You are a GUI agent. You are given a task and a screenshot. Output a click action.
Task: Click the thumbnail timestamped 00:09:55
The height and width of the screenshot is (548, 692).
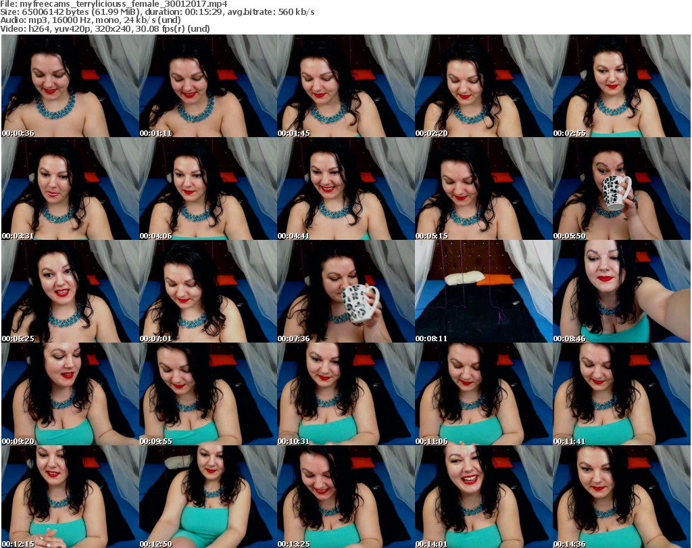pyautogui.click(x=208, y=394)
